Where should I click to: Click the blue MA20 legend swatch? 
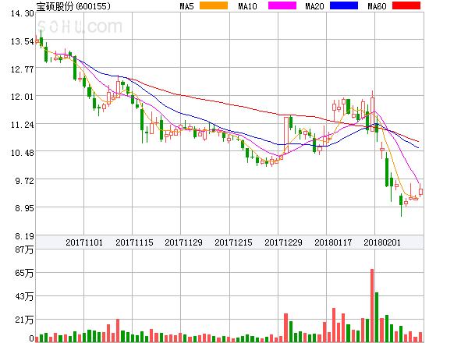[344, 6]
